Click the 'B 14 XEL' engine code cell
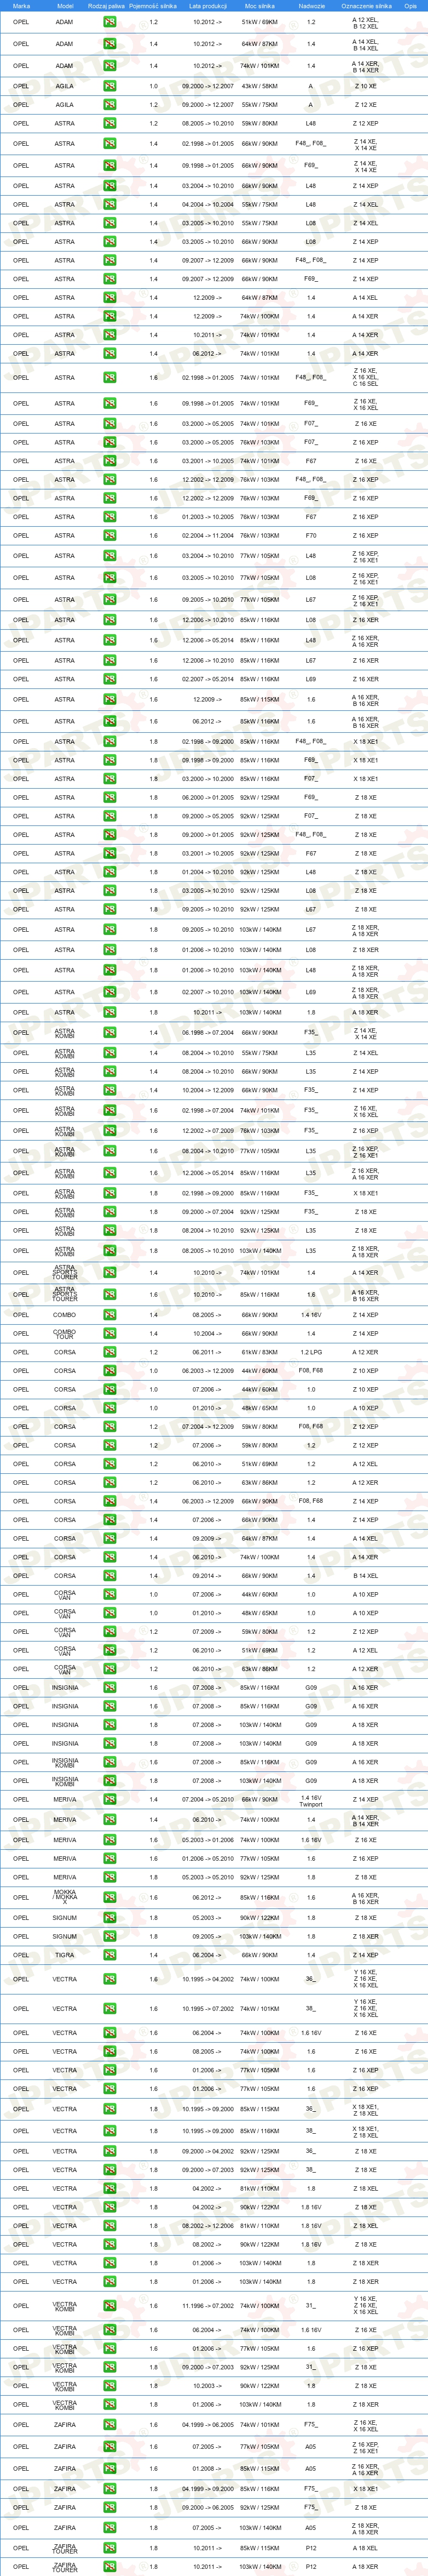Screen dimensions: 428x2576 [x=365, y=1576]
